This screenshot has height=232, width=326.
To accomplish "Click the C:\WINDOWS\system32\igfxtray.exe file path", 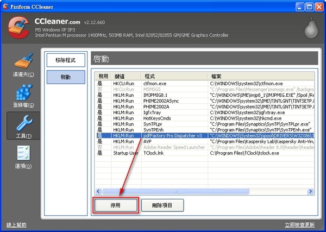I will [247, 112].
